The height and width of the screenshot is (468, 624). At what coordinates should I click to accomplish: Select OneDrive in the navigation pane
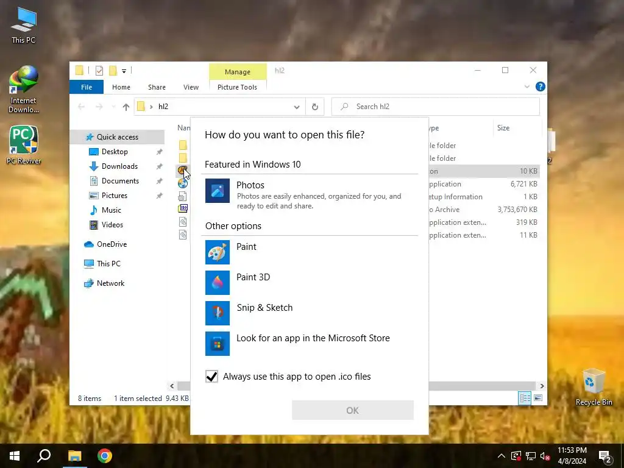(x=112, y=244)
